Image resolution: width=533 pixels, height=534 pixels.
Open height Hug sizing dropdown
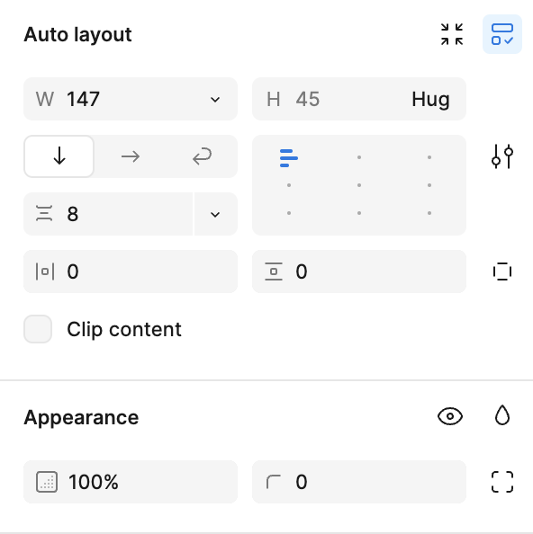click(430, 99)
